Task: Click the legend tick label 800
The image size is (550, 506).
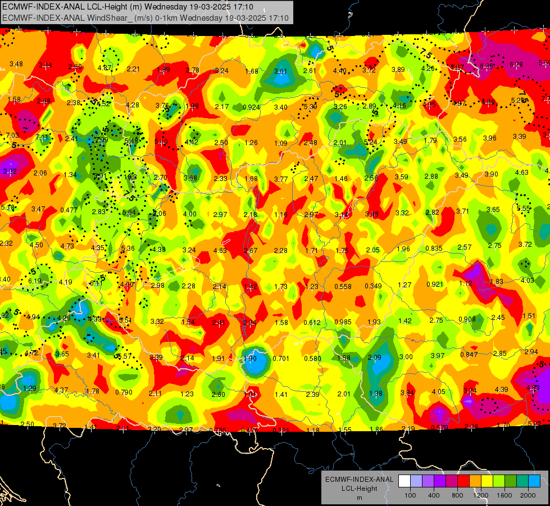Action: 457,495
